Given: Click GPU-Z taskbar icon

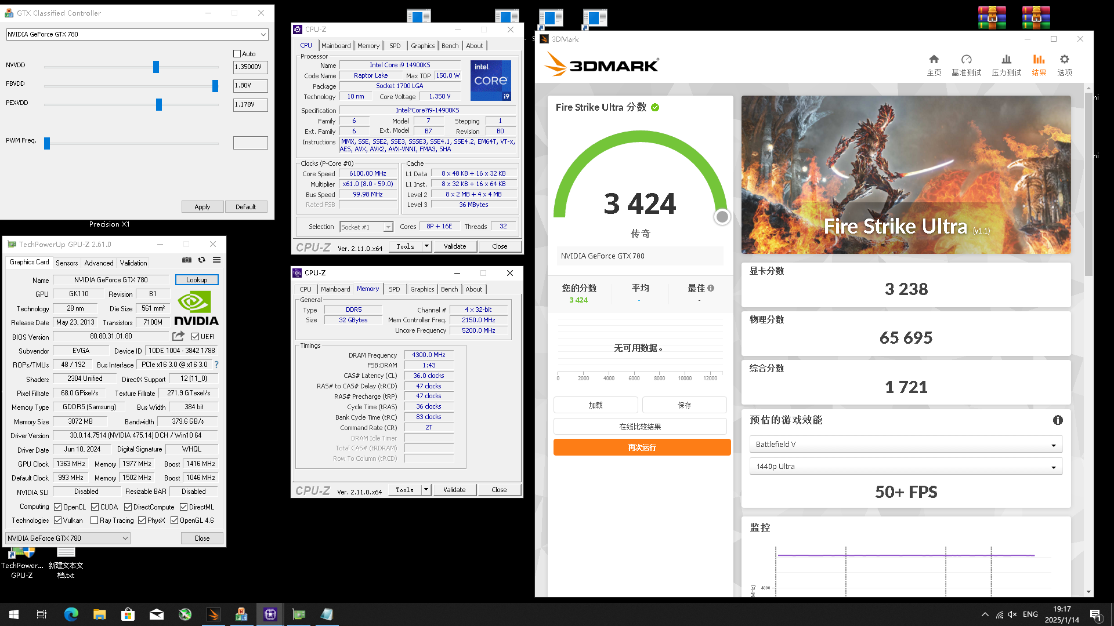Looking at the screenshot, I should tap(298, 614).
